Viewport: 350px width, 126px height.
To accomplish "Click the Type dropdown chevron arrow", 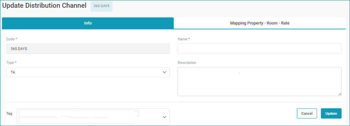I will point(165,72).
